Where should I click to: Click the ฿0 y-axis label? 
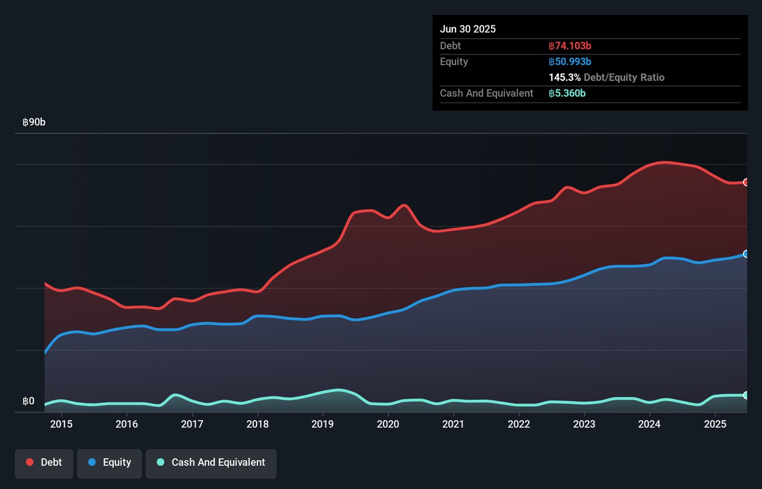tap(29, 401)
